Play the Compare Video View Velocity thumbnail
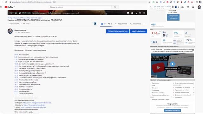This screenshot has height=114, width=203. pos(173,64)
